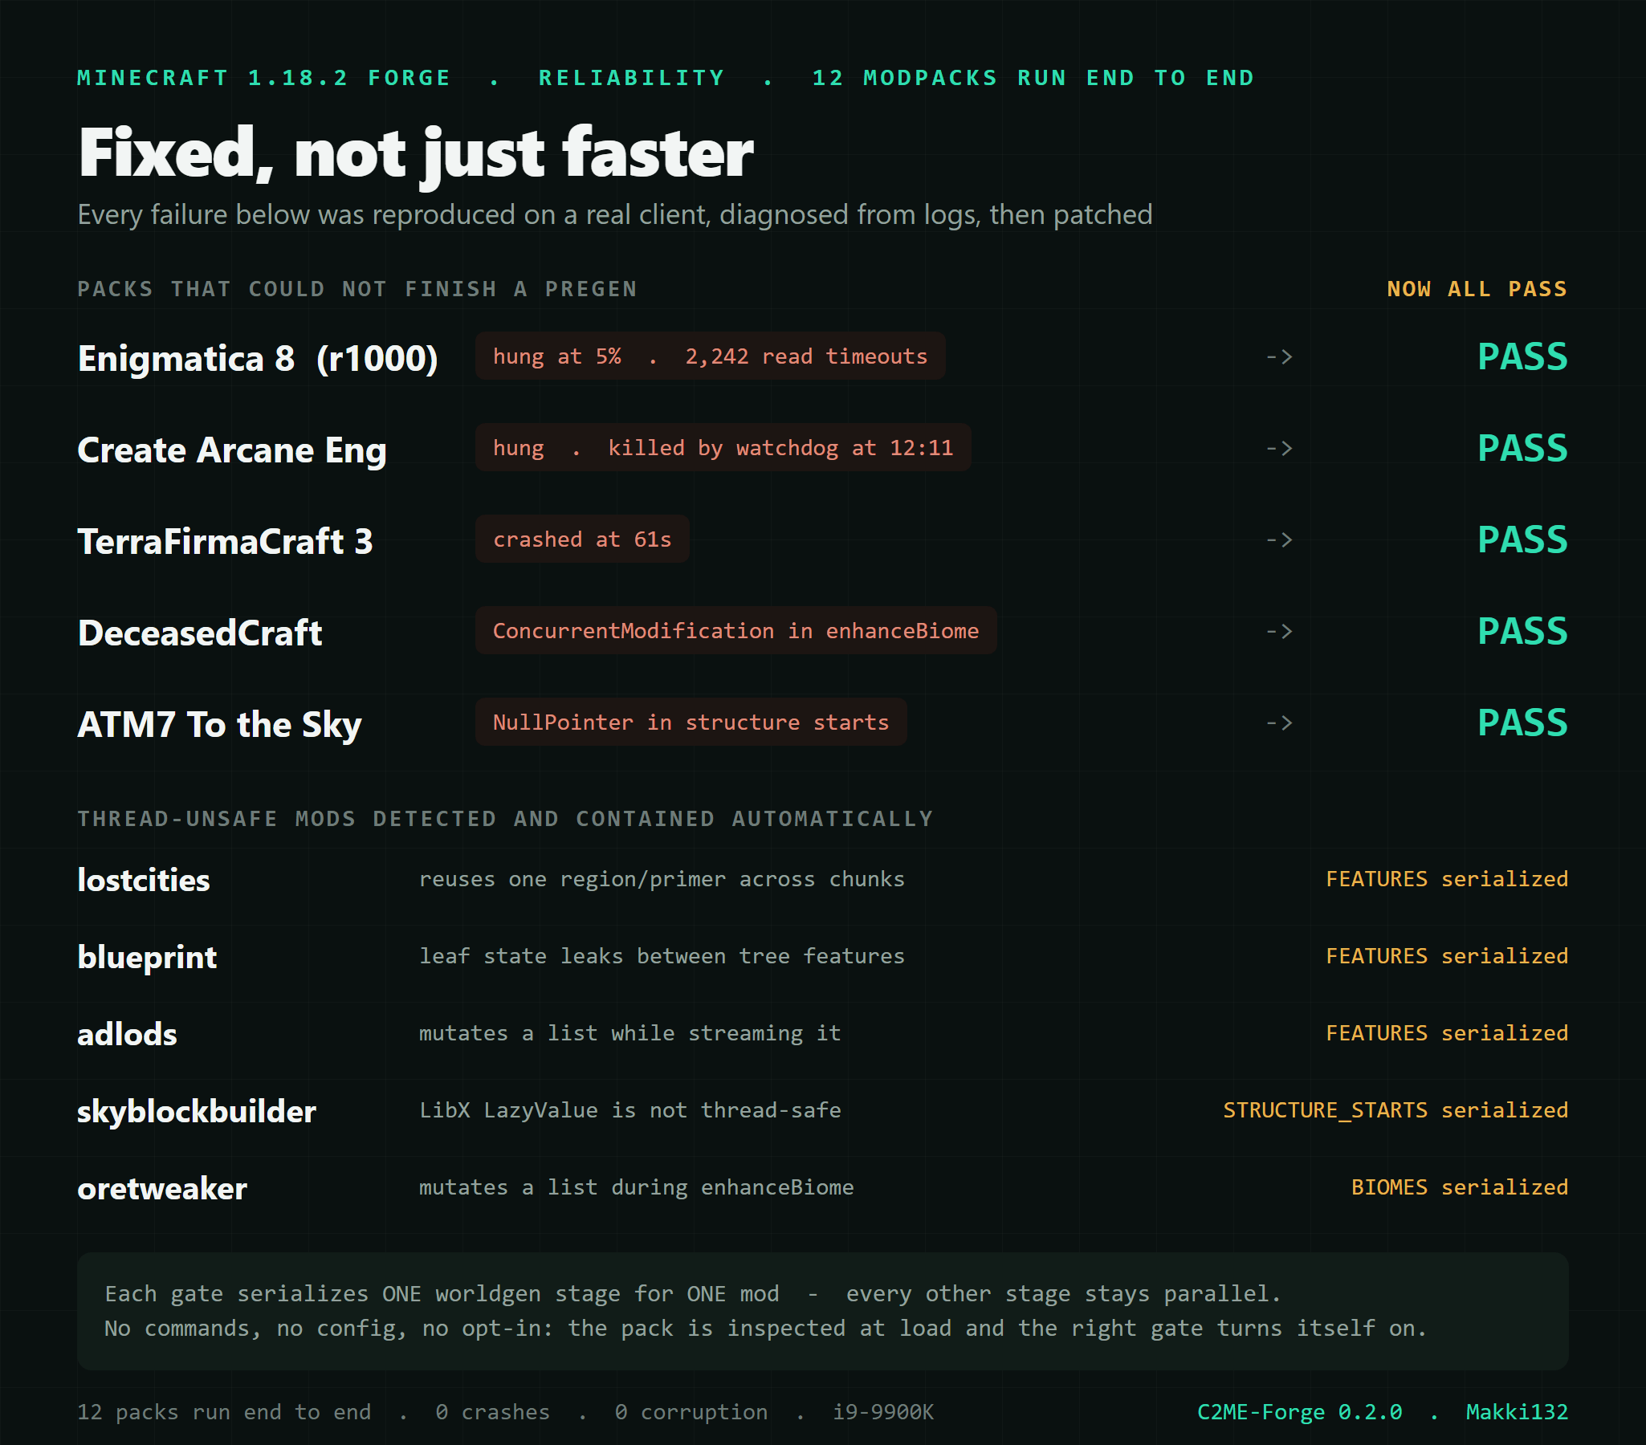Click "FEATURES serialized" in the adlods row
The width and height of the screenshot is (1646, 1445).
click(x=1446, y=1034)
